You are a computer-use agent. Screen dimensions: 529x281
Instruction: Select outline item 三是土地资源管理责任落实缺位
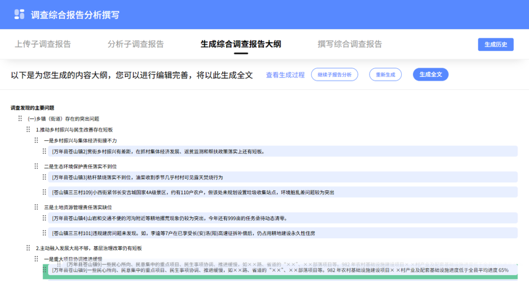78,207
